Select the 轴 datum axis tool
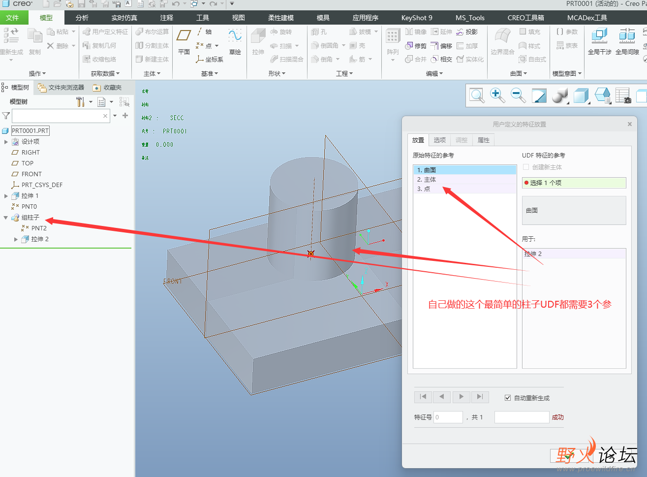 pyautogui.click(x=204, y=32)
